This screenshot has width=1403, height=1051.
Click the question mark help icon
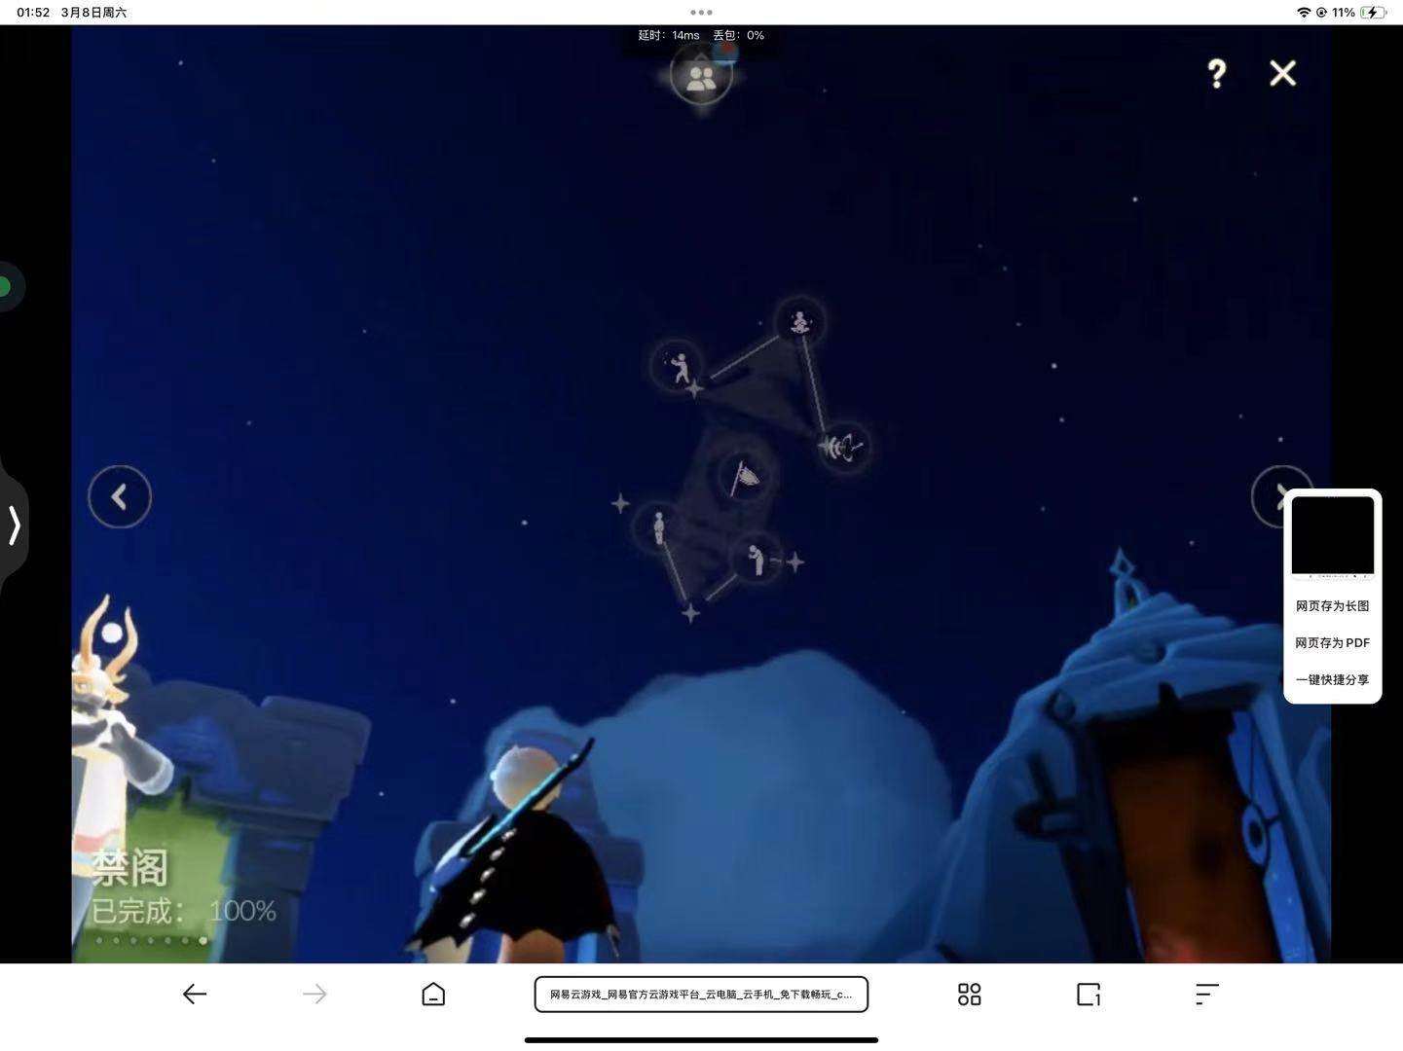tap(1216, 74)
